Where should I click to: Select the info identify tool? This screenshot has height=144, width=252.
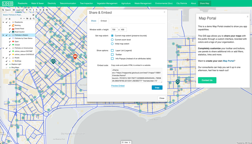coord(34,10)
